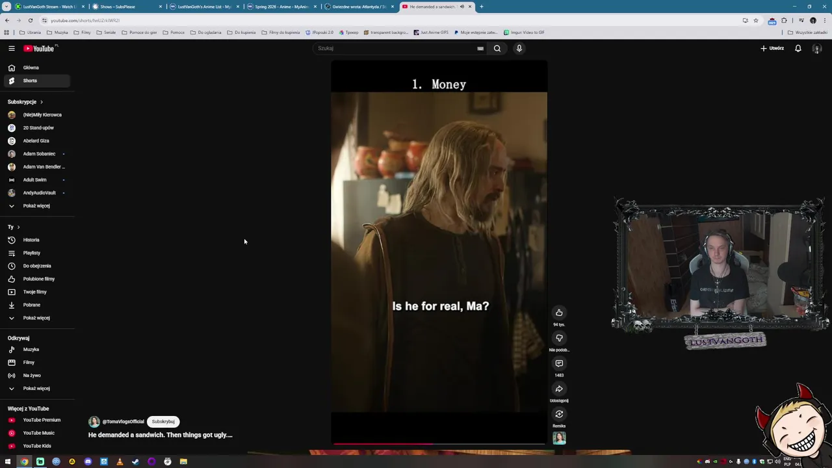Open YouTube Kids link
The height and width of the screenshot is (468, 832).
click(37, 446)
